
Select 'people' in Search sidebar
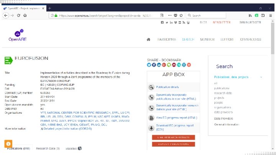[x=219, y=103]
